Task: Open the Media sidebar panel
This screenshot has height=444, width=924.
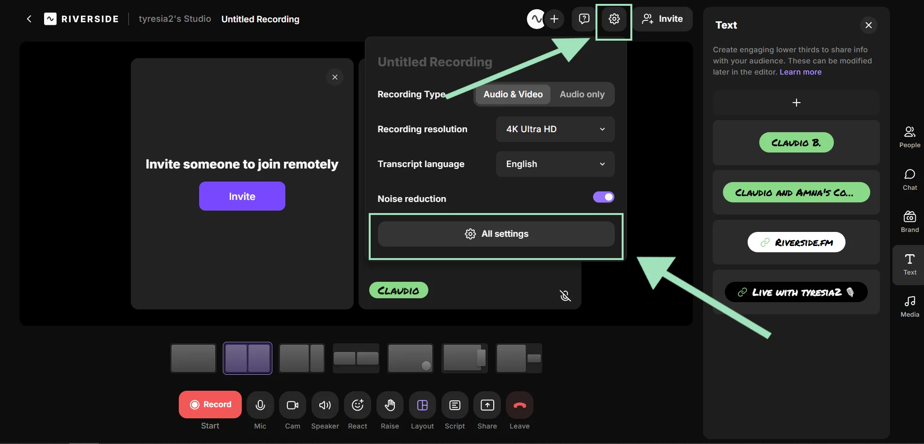Action: click(x=909, y=306)
